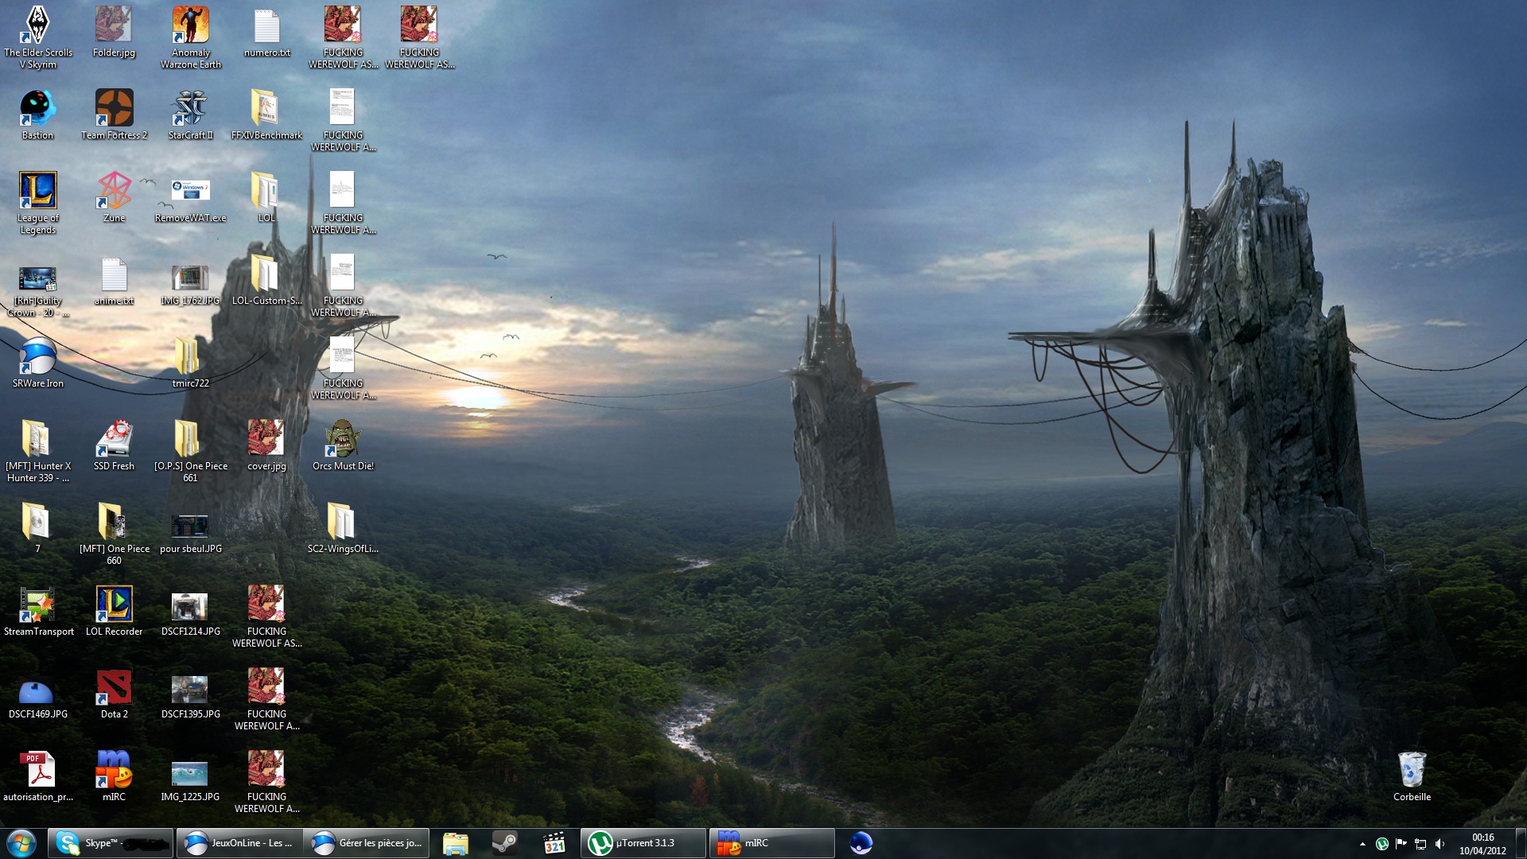This screenshot has width=1527, height=859.
Task: Select the mIRC shortcut on the desktop
Action: click(x=114, y=776)
